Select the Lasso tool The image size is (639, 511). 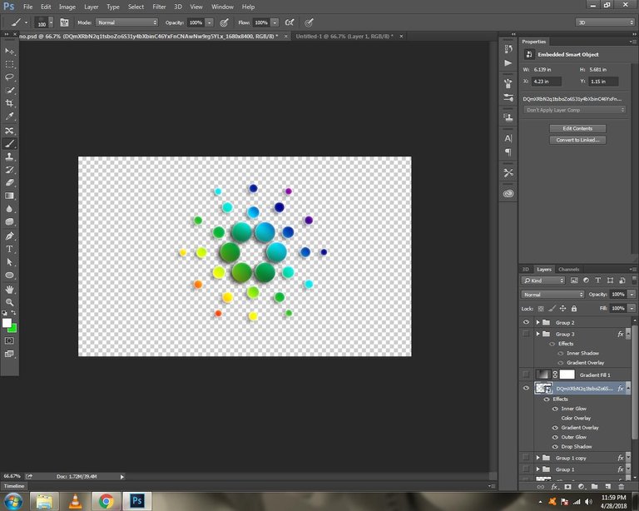9,77
